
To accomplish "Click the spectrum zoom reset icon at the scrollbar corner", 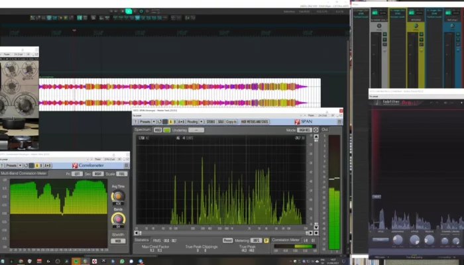I will coord(316,233).
